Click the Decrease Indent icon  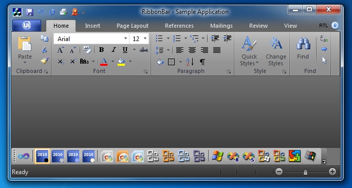pos(227,39)
